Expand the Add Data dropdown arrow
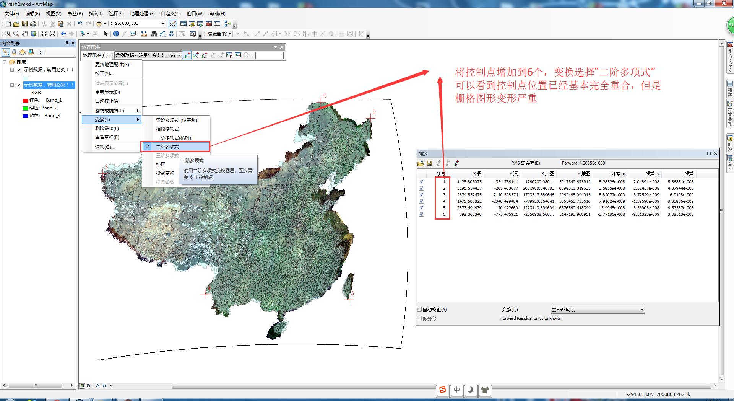 (x=105, y=24)
